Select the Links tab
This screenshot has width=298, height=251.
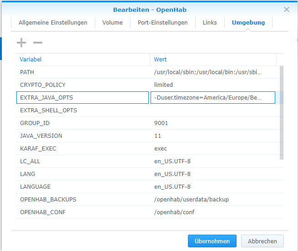click(210, 23)
